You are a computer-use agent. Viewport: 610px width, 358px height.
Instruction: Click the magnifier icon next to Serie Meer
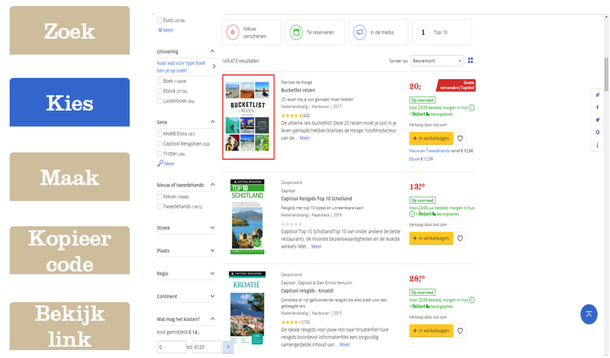tap(160, 164)
